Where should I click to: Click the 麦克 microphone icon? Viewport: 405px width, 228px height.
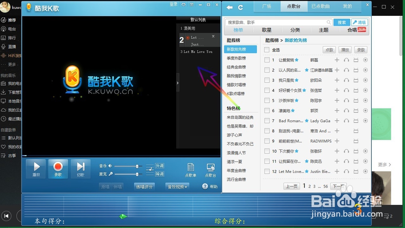click(x=111, y=174)
